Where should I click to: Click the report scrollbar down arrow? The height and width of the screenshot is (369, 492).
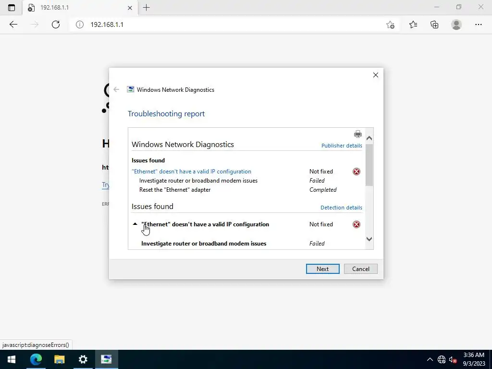tap(369, 239)
